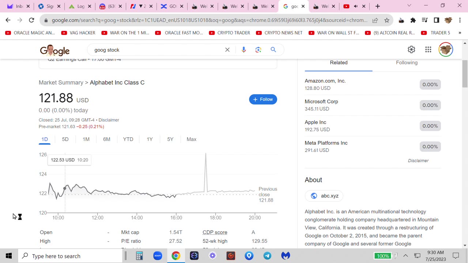Screen dimensions: 468x263
Task: Select the Max chart range
Action: [192, 139]
